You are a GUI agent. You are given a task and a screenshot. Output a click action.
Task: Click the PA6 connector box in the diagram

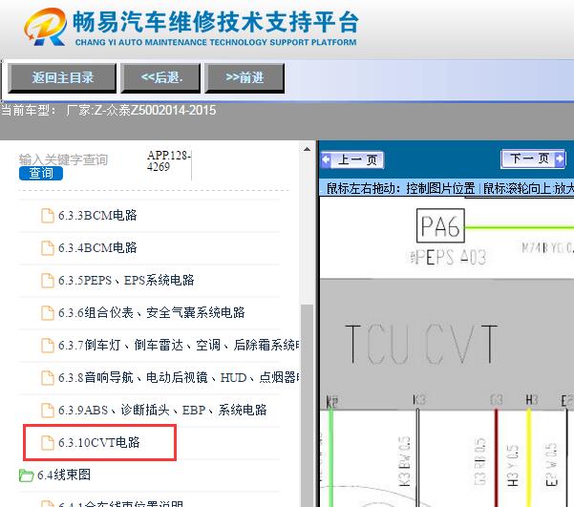pyautogui.click(x=440, y=226)
